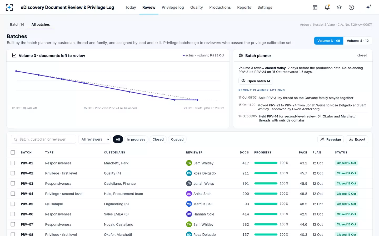Viewport: 379px width, 236px height.
Task: Select Volume 4 · 12 segment
Action: pyautogui.click(x=358, y=41)
